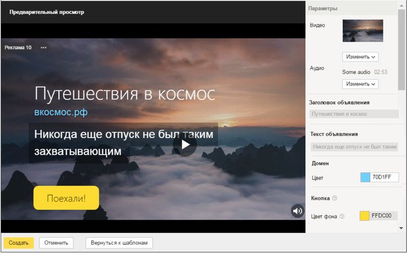Click the Текст объявления text field

click(x=354, y=147)
